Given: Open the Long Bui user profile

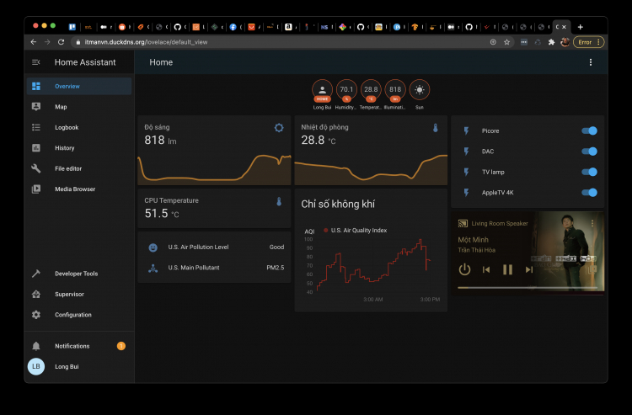Looking at the screenshot, I should (x=79, y=366).
